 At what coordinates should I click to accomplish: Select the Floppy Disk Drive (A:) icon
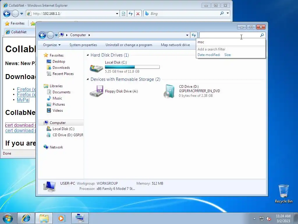96,91
